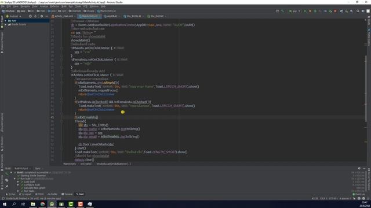Open the Android view selector dropdown
This screenshot has height=208, width=371.
13,16
